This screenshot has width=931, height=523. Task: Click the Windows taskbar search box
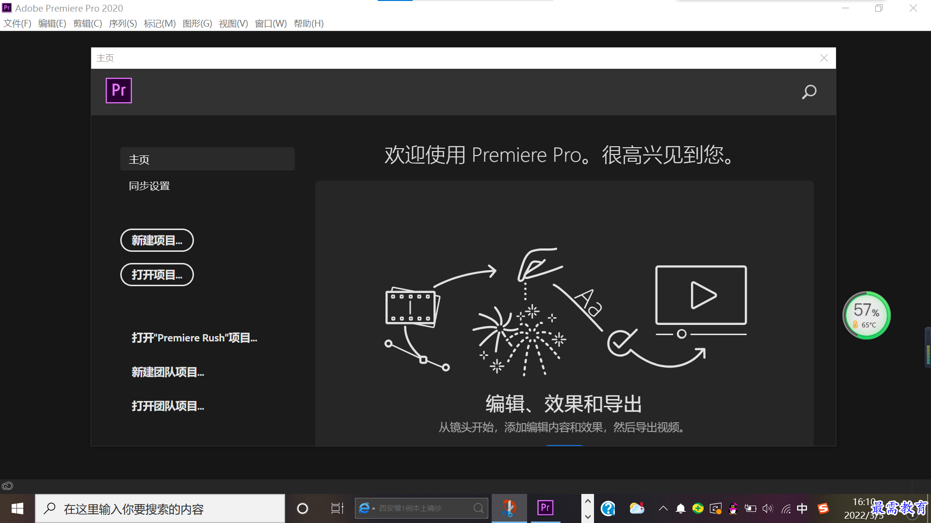pyautogui.click(x=160, y=508)
